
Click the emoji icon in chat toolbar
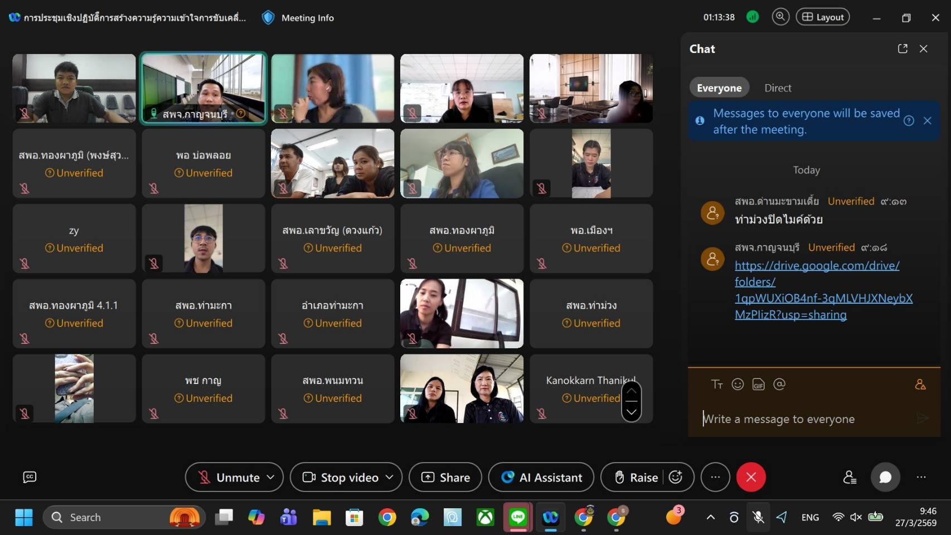click(737, 384)
